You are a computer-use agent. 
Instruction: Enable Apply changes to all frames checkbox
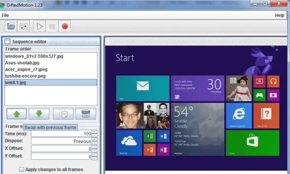[22, 169]
